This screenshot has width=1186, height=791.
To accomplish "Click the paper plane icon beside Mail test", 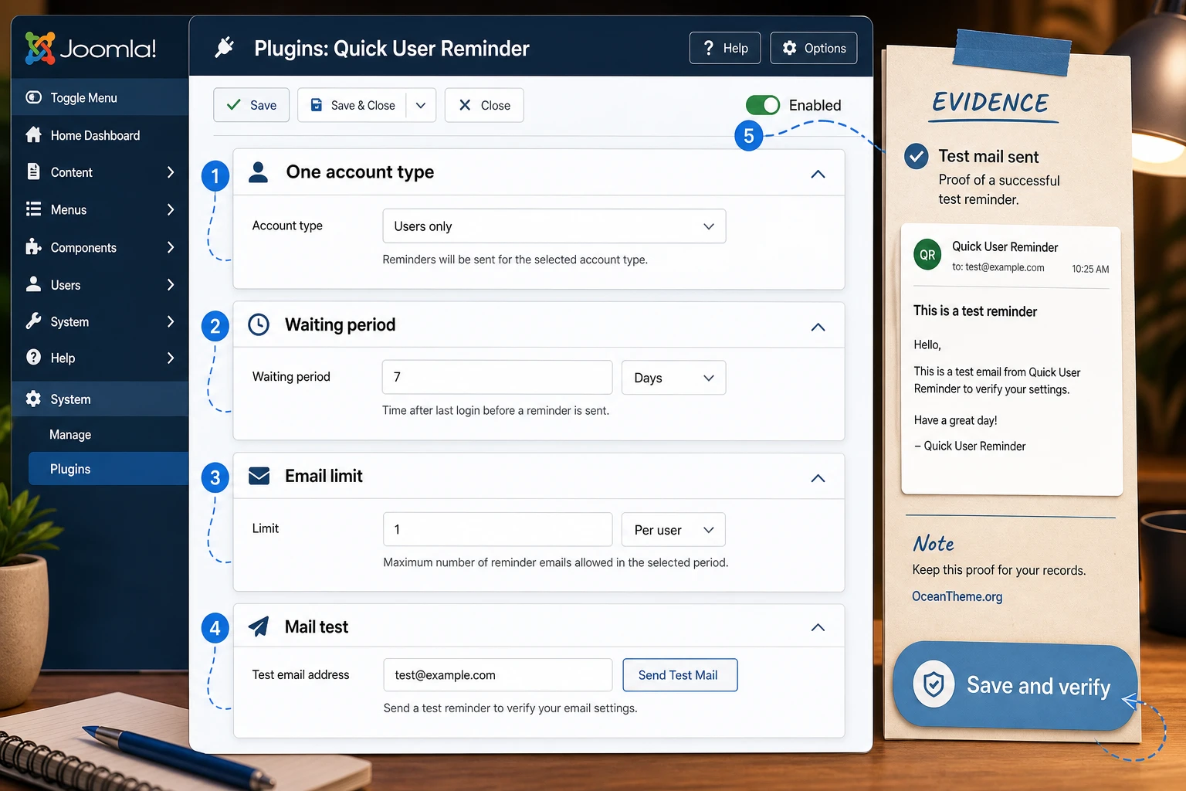I will coord(259,626).
